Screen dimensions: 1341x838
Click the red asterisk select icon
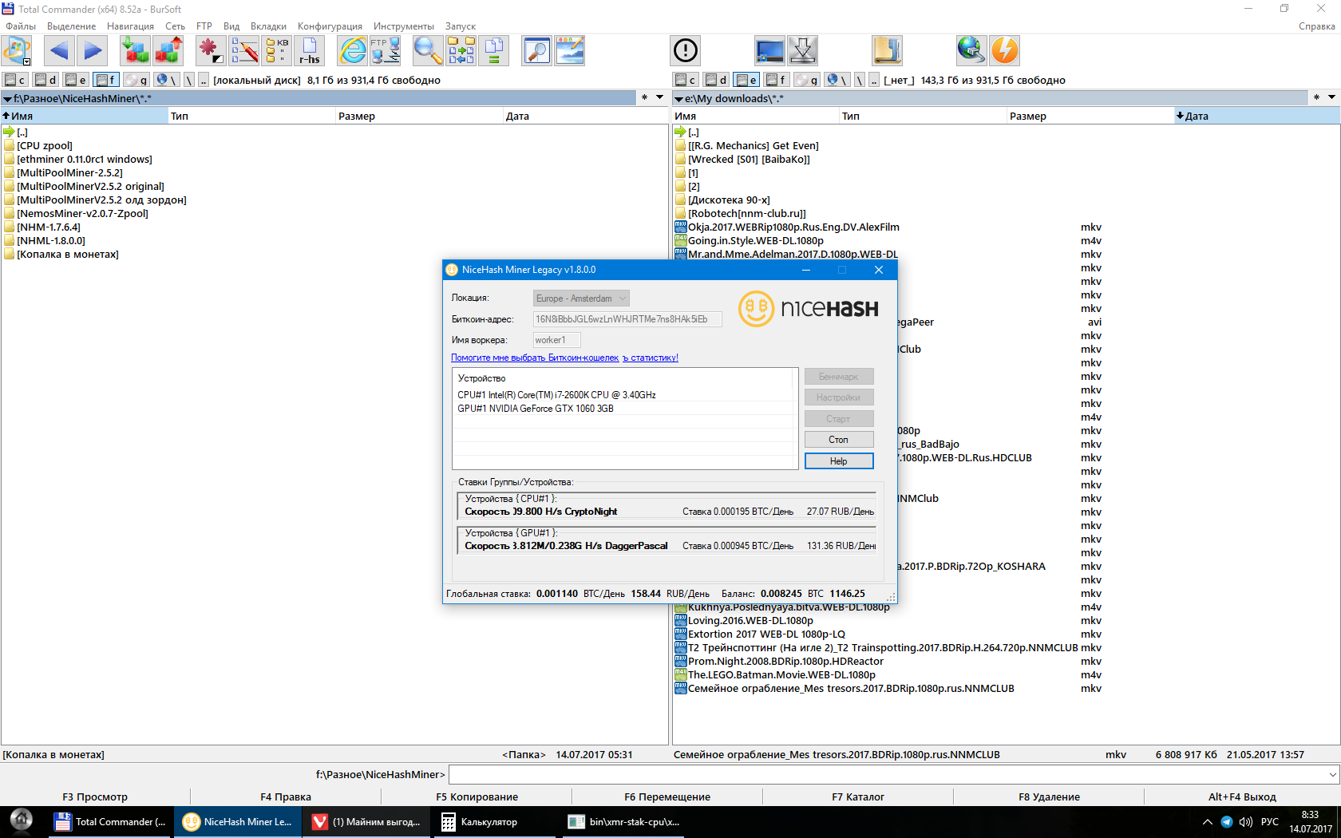tap(210, 51)
